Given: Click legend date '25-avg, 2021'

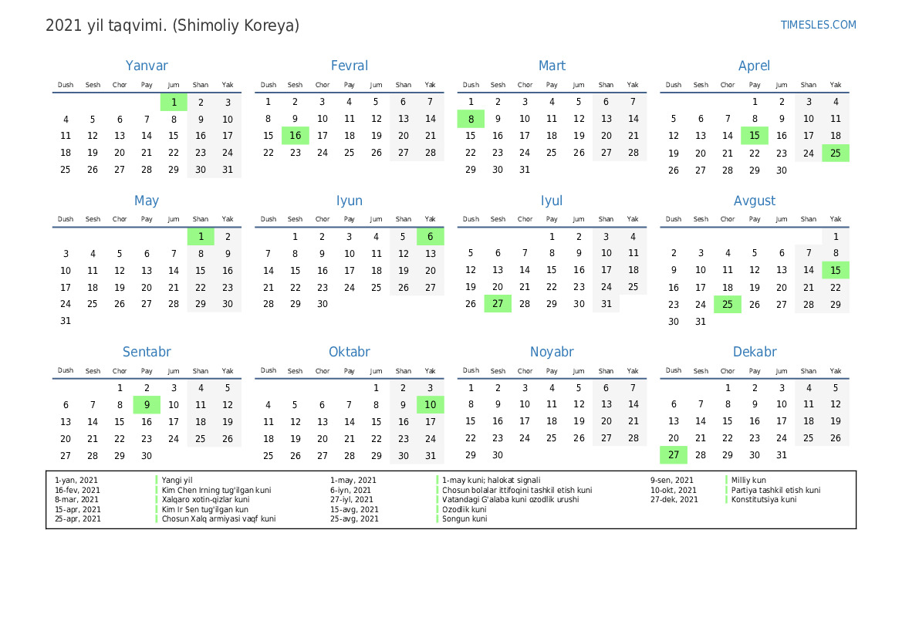Looking at the screenshot, I should coord(354,519).
